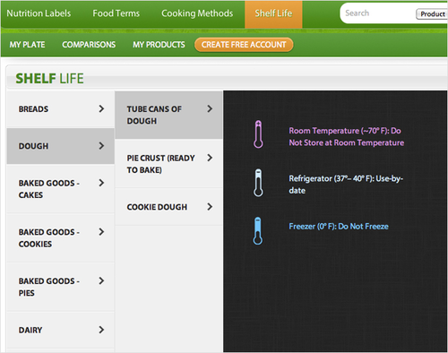This screenshot has width=448, height=353.
Task: Expand the Dough category chevron
Action: pyautogui.click(x=101, y=146)
